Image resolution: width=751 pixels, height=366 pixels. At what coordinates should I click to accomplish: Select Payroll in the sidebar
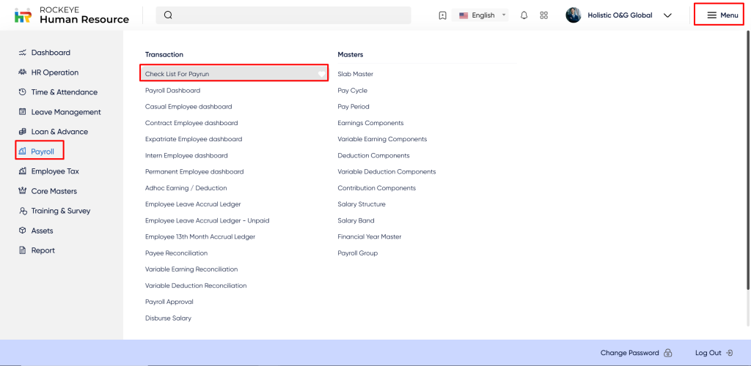click(x=42, y=152)
